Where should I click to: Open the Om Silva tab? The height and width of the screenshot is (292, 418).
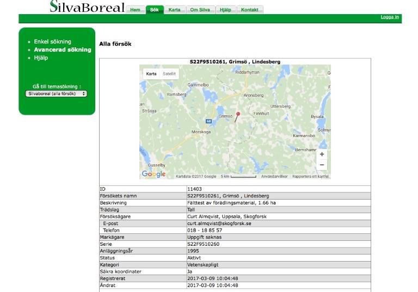pyautogui.click(x=199, y=10)
